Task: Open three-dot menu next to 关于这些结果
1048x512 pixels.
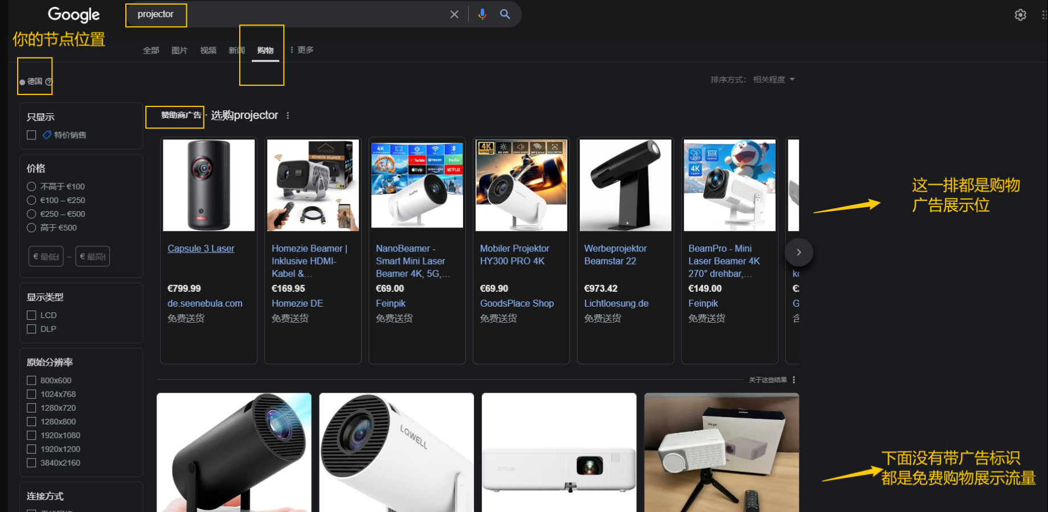Action: click(x=794, y=380)
